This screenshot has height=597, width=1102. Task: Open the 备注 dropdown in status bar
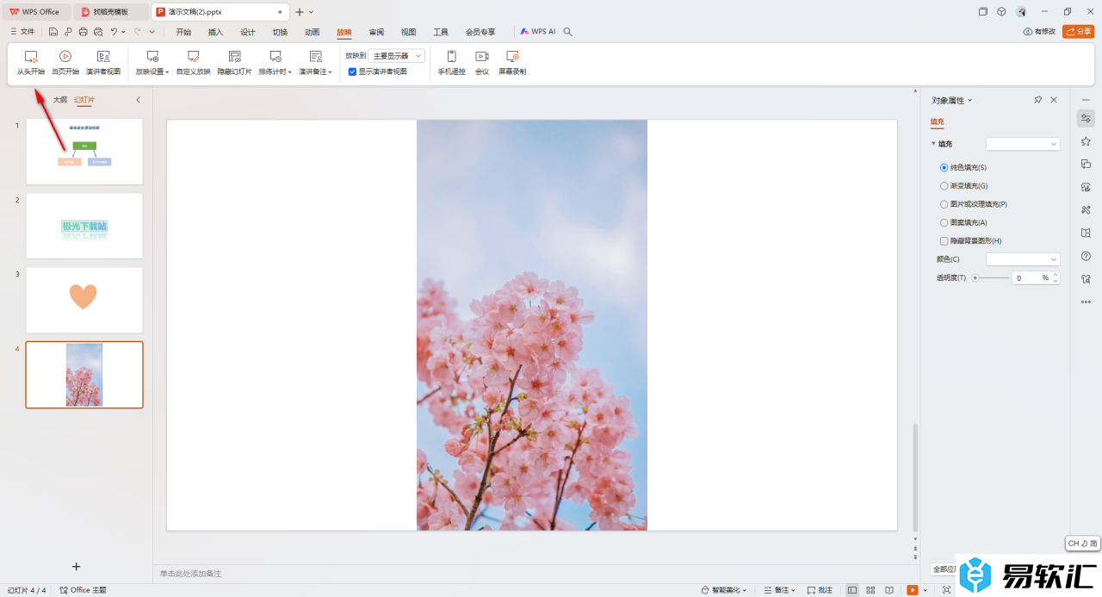pyautogui.click(x=781, y=590)
